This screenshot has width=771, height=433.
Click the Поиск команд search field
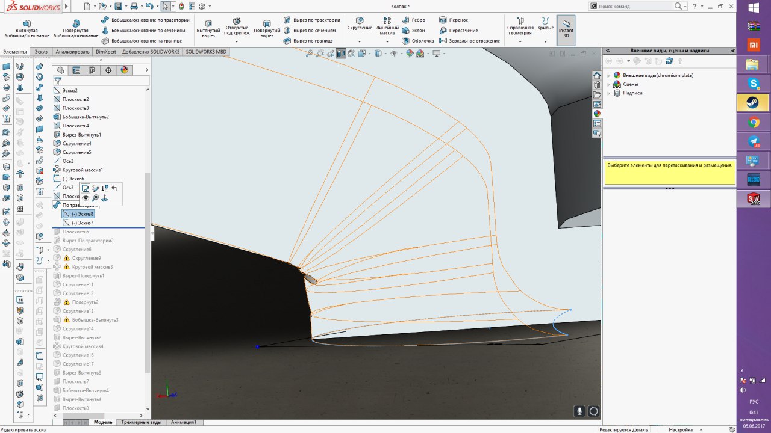click(635, 6)
